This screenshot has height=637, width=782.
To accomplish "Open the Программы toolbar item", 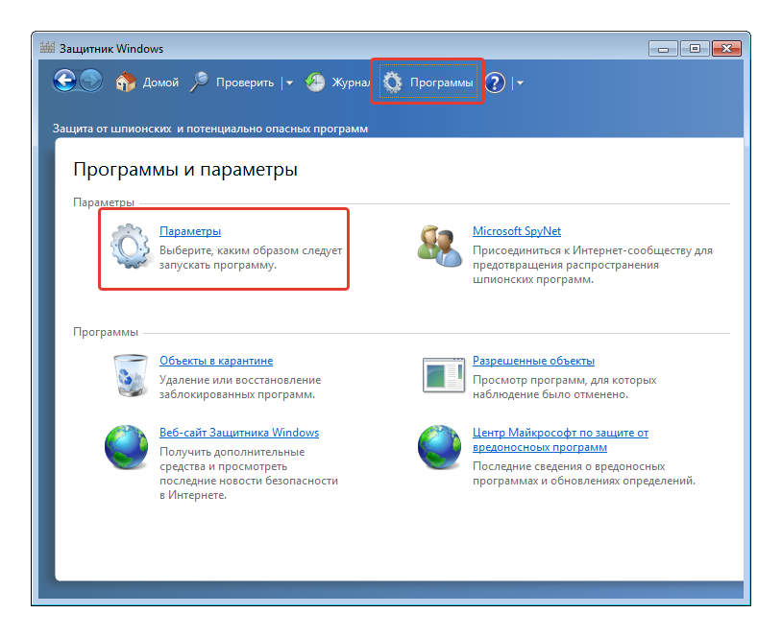I will pyautogui.click(x=441, y=83).
